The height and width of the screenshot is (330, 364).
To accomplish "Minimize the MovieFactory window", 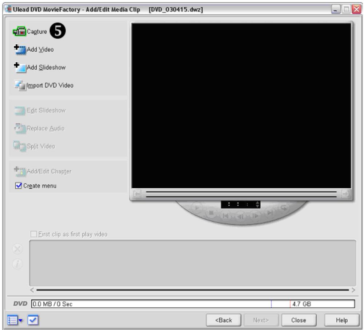I will pos(335,9).
